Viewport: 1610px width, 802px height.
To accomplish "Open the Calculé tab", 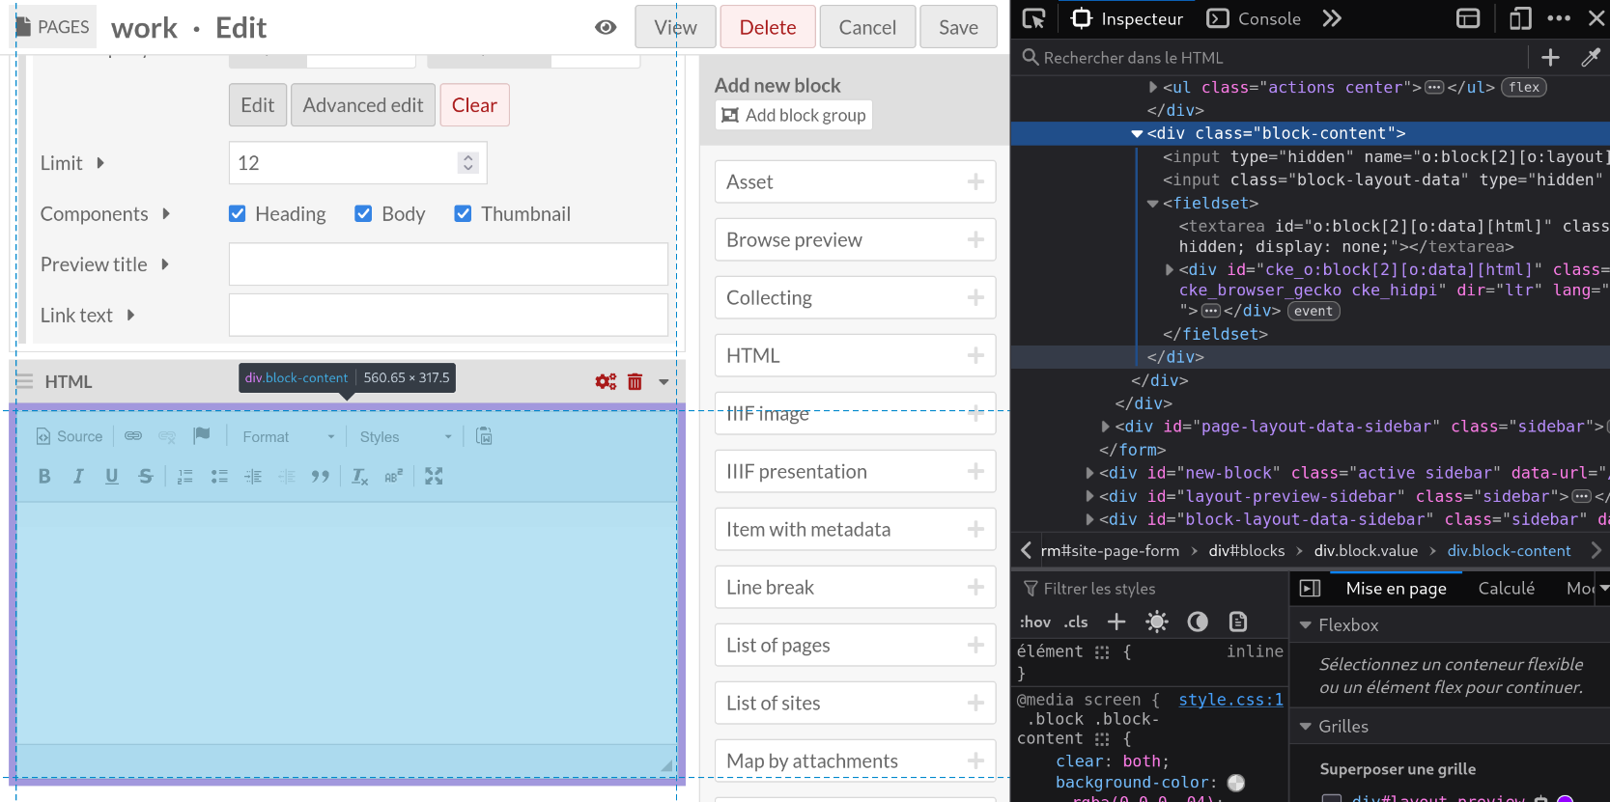I will click(1506, 589).
